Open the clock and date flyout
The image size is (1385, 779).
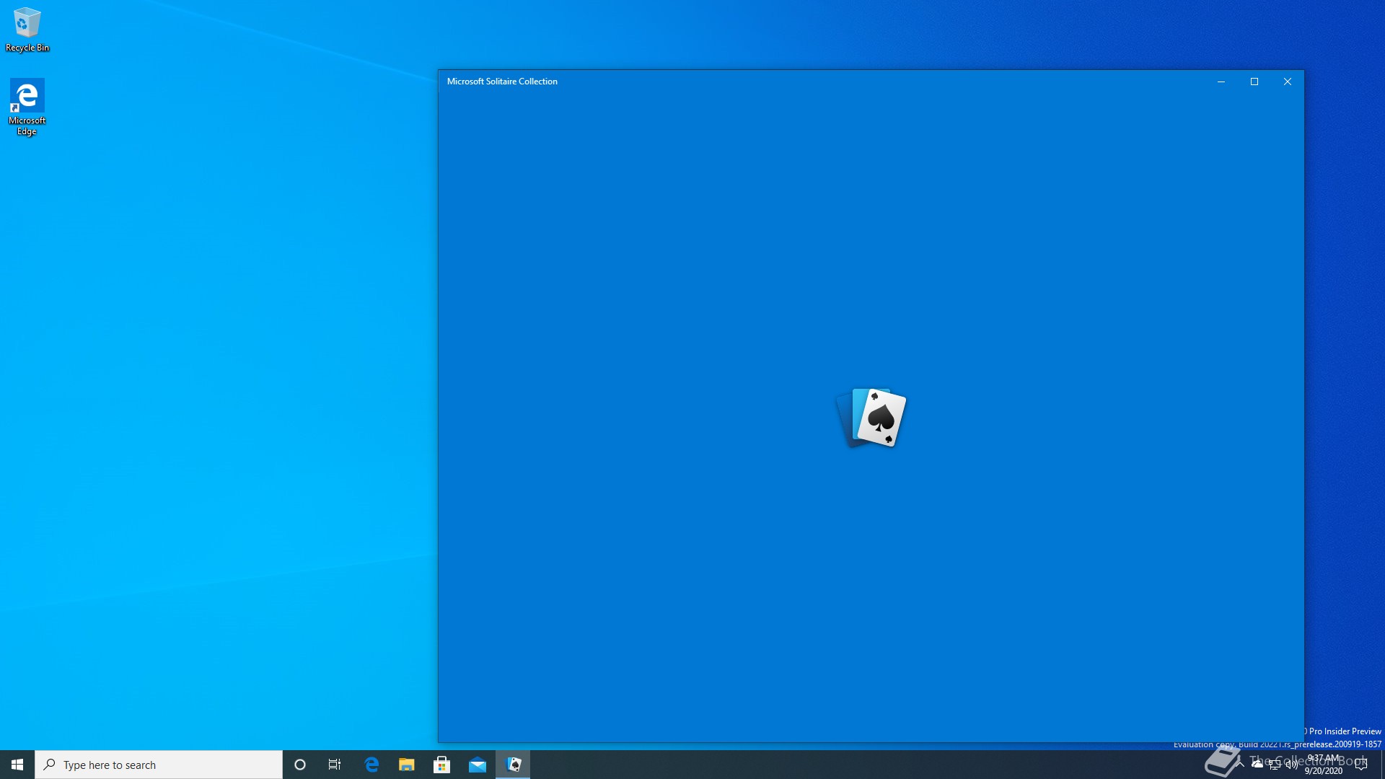(x=1324, y=765)
